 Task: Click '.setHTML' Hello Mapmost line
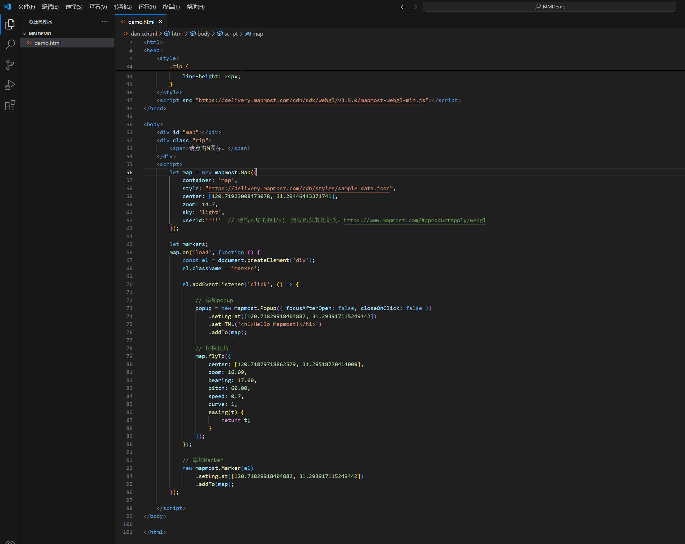pyautogui.click(x=265, y=324)
